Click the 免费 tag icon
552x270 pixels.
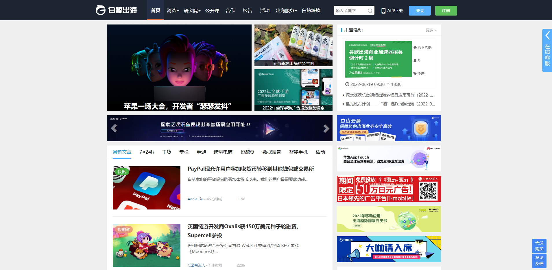[x=415, y=73]
